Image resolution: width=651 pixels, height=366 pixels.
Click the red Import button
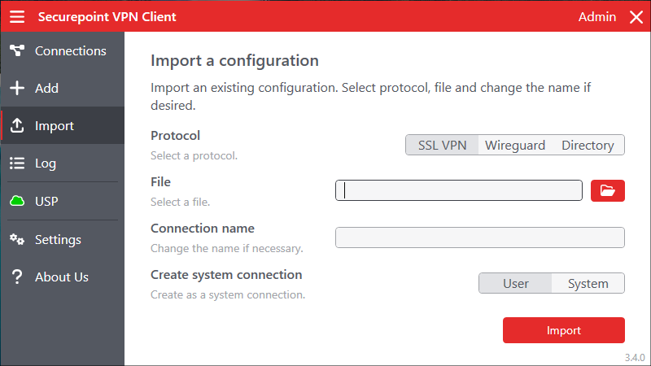click(563, 330)
